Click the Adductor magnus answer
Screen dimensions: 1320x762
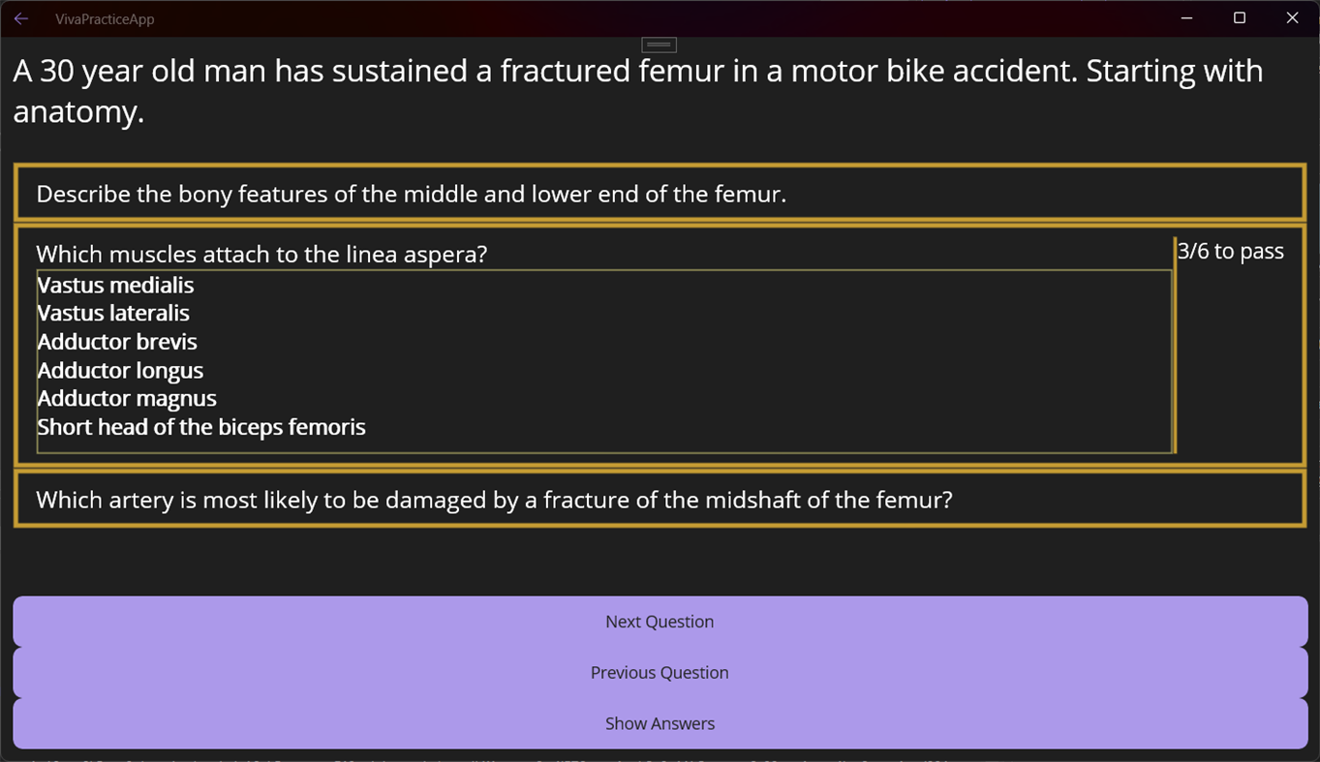[127, 398]
